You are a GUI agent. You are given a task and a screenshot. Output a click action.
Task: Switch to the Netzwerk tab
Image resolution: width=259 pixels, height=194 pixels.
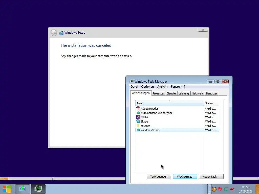198,93
